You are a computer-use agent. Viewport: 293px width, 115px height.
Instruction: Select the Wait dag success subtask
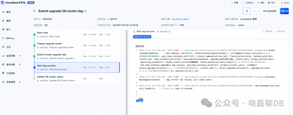pos(77,67)
